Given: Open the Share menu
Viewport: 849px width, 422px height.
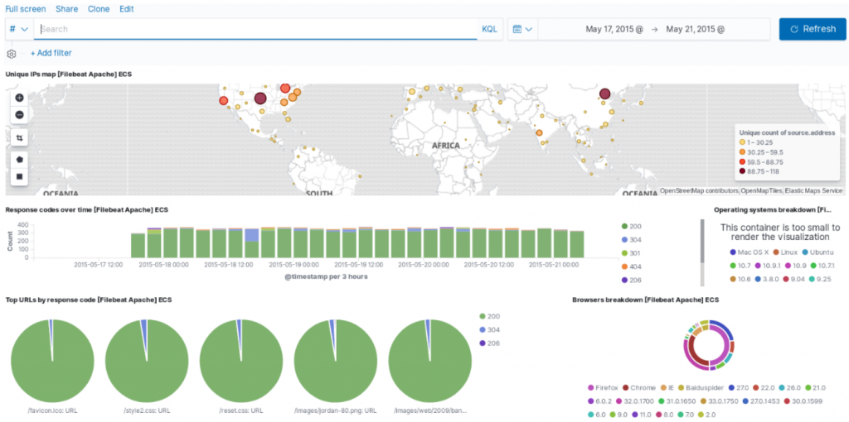Looking at the screenshot, I should [x=66, y=9].
